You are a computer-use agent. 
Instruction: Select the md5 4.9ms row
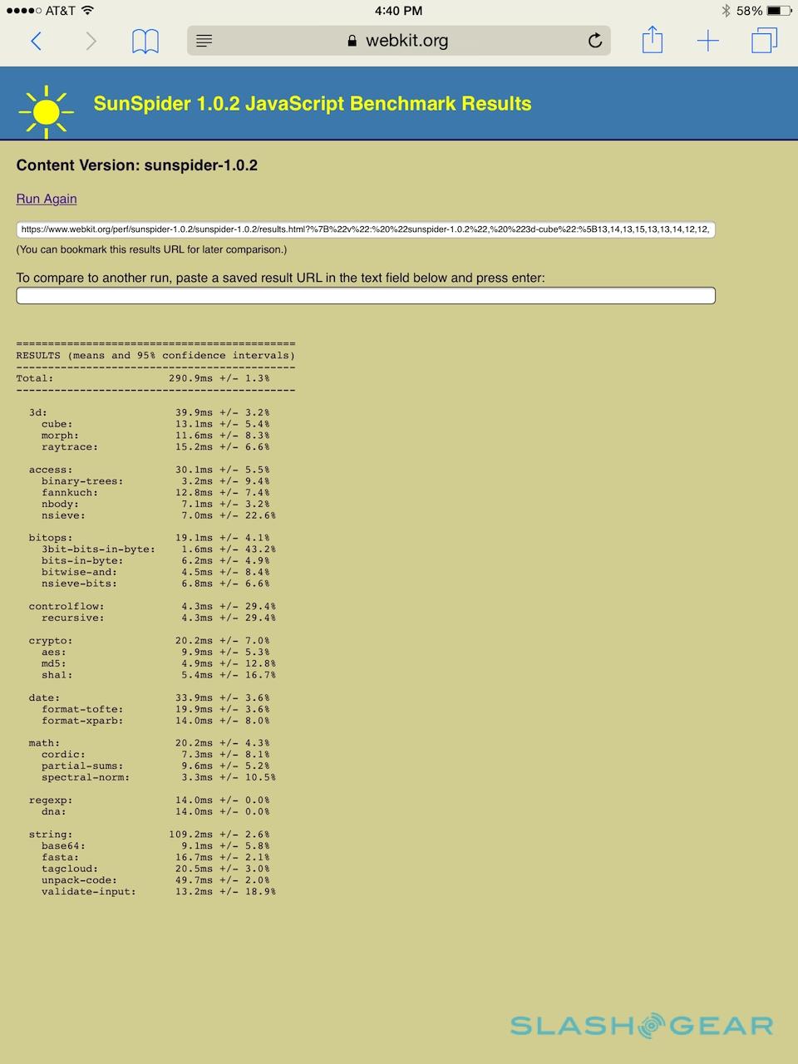159,664
